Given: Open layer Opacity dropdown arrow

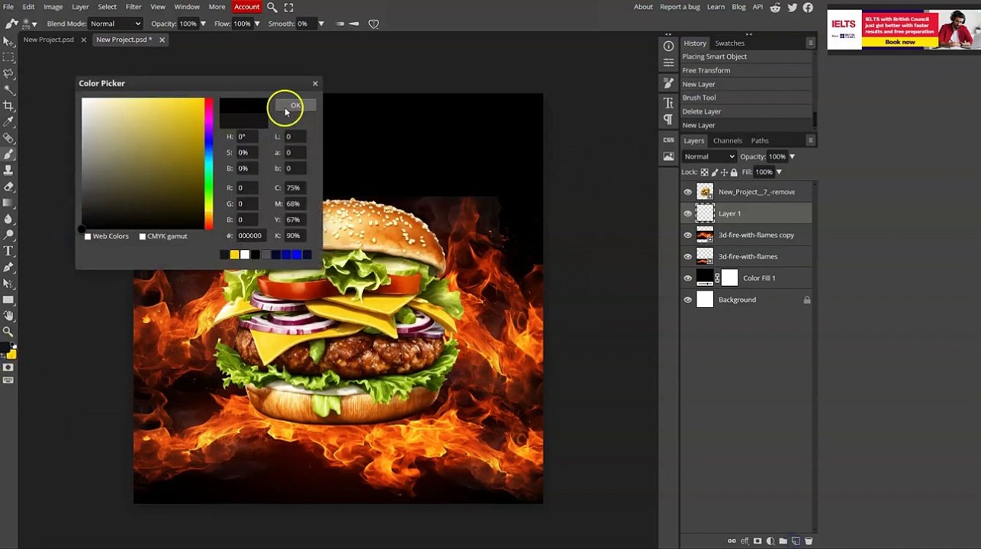Looking at the screenshot, I should click(792, 157).
